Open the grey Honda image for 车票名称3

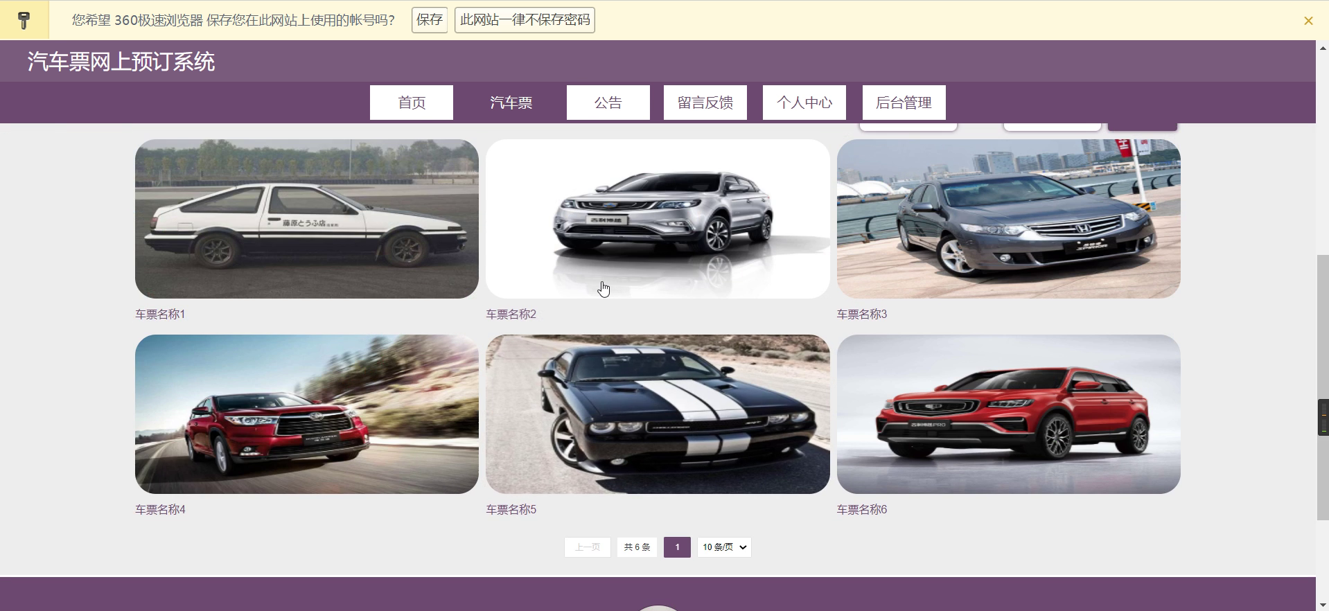[1009, 219]
